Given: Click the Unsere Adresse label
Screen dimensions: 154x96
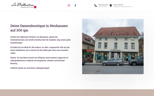Looking at the screenshot, I should [118, 5].
